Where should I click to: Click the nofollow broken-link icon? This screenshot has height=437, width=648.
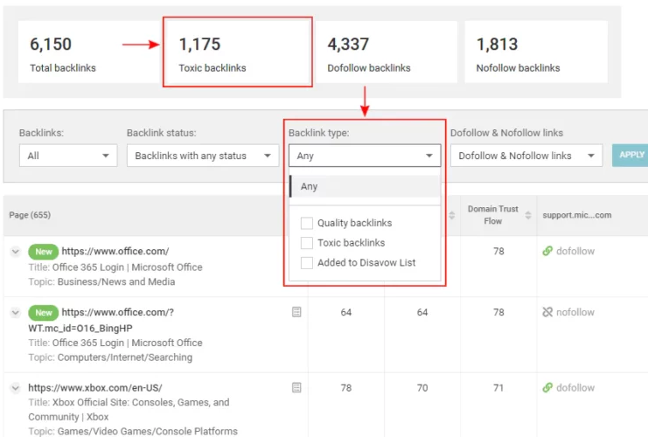[x=547, y=312]
